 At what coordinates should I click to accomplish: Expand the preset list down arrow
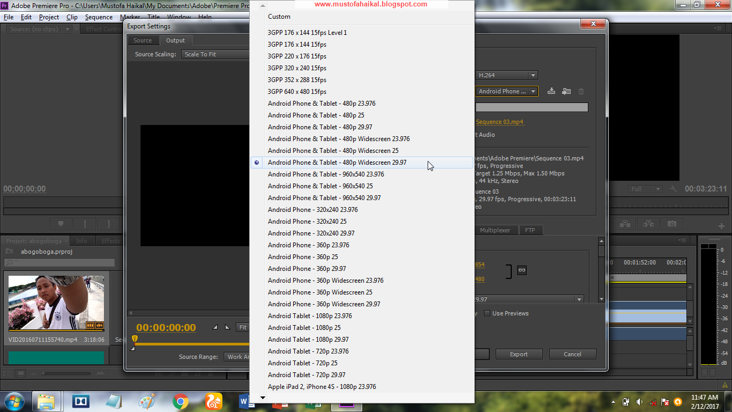click(263, 398)
